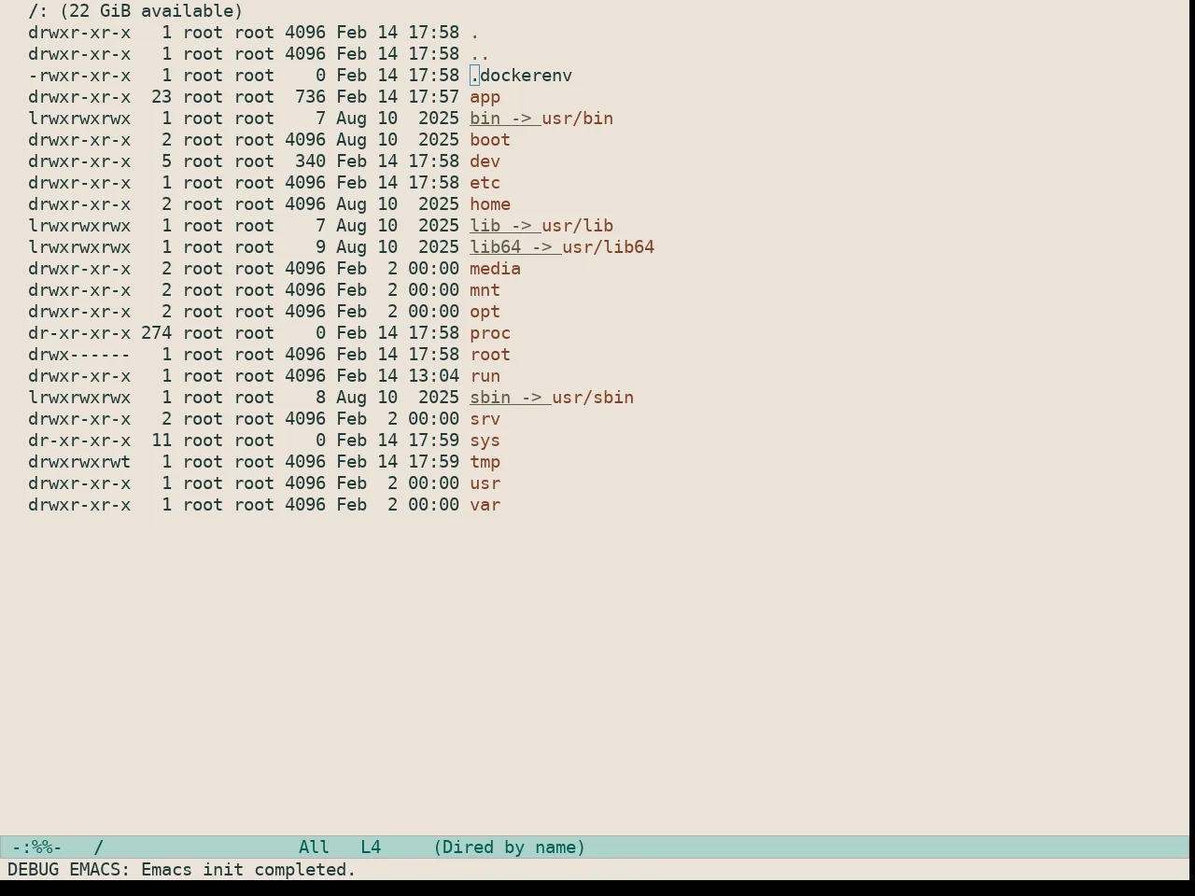This screenshot has width=1195, height=896.
Task: Open the etc directory
Action: coord(485,183)
